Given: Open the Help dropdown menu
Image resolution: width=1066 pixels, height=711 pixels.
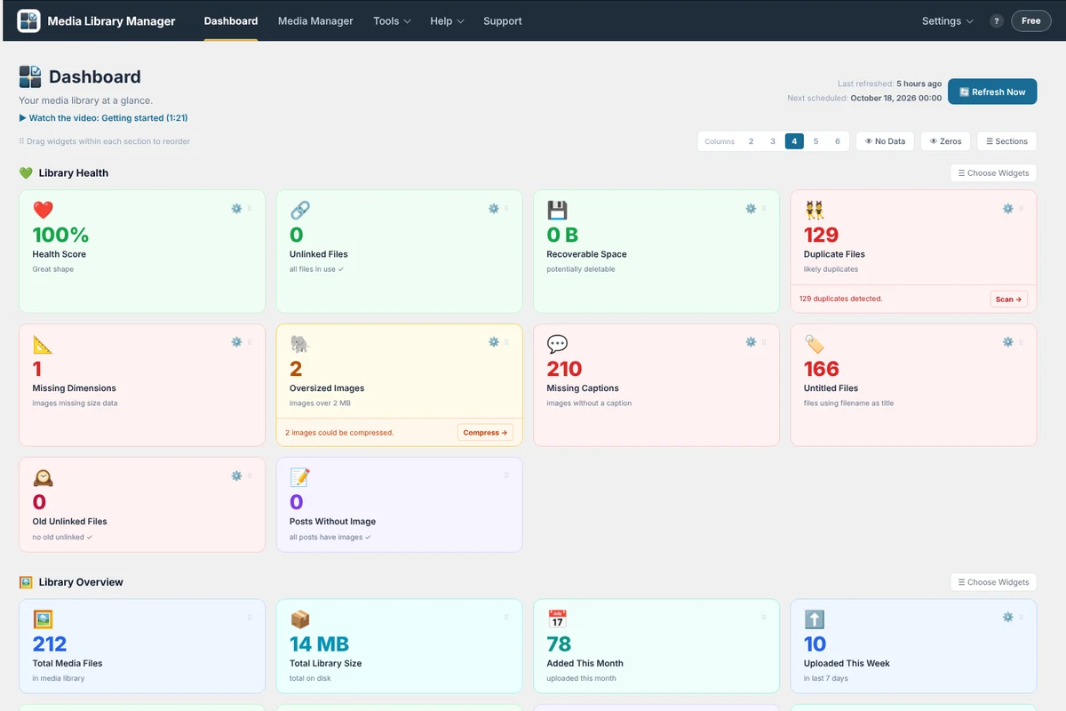Looking at the screenshot, I should click(447, 20).
